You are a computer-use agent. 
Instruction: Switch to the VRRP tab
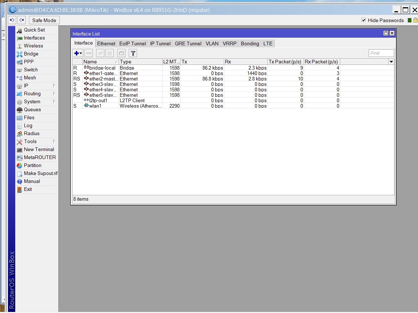click(230, 43)
